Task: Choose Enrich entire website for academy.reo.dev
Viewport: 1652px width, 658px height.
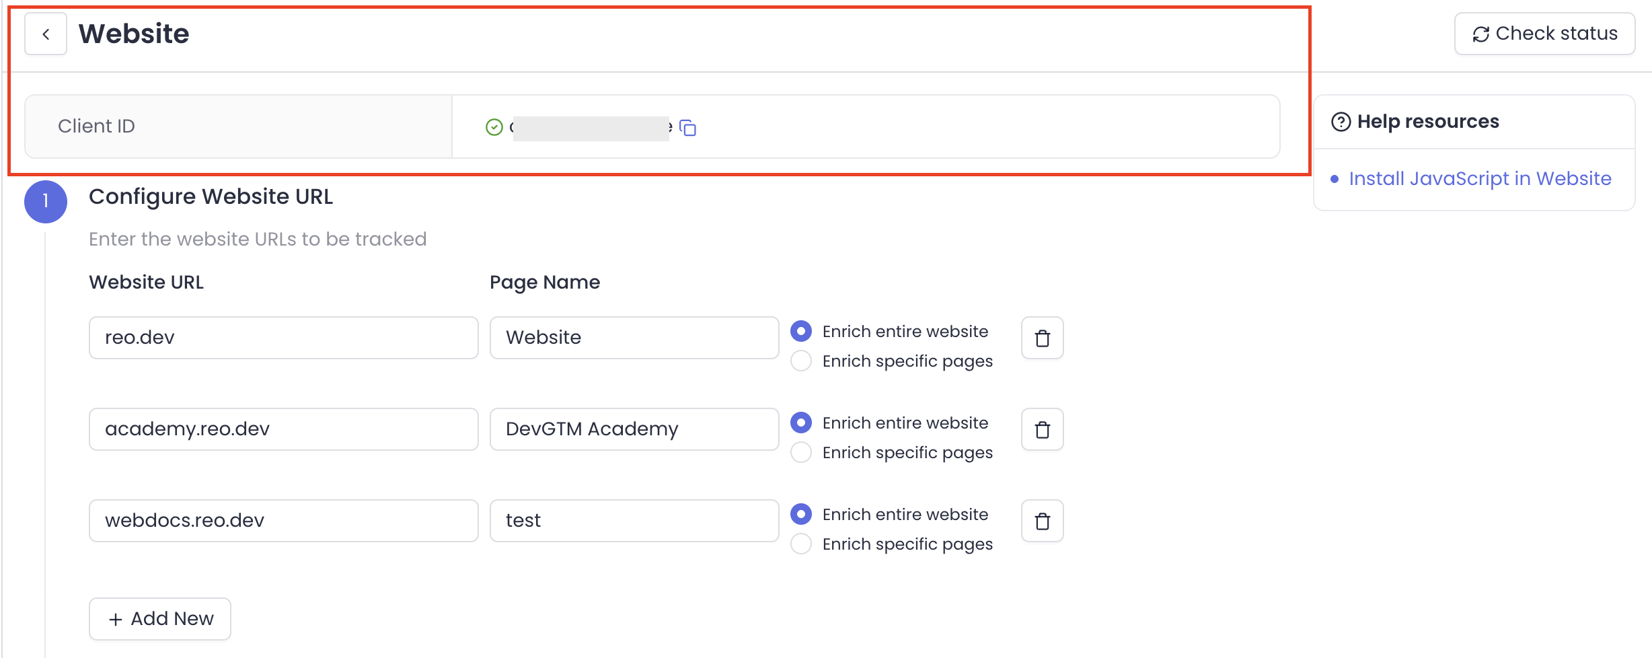Action: [x=801, y=423]
